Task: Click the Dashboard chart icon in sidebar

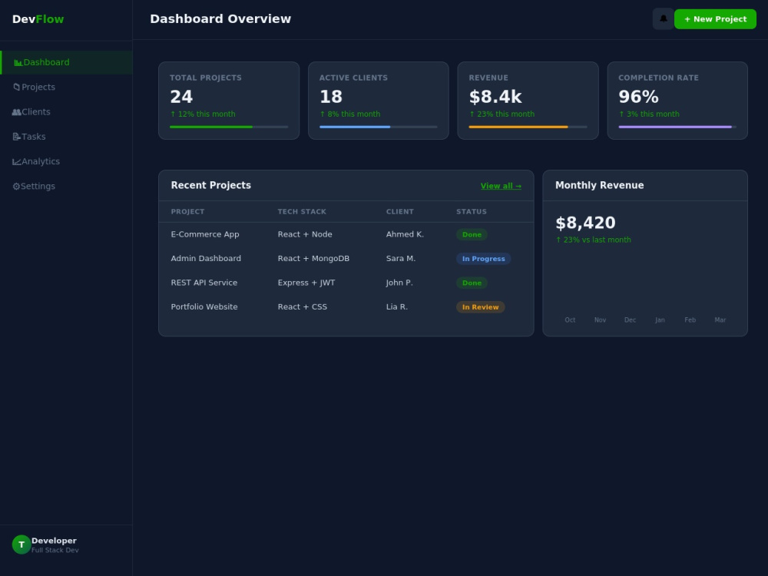Action: coord(18,63)
